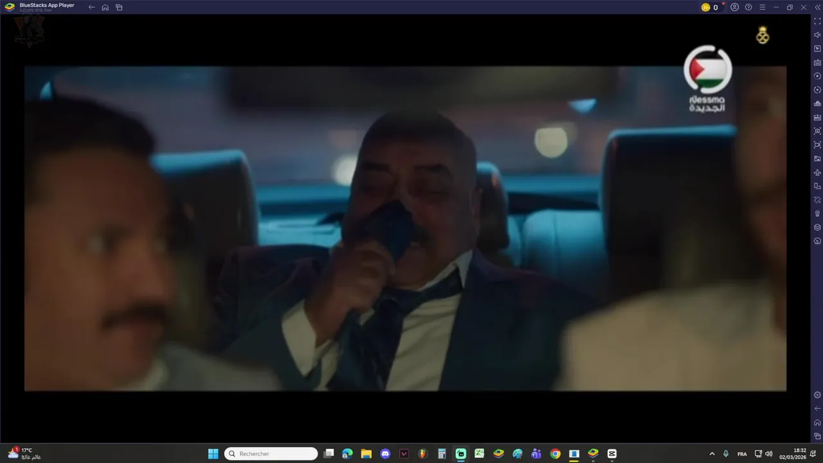The width and height of the screenshot is (823, 463).
Task: Open the BlueStacks account profile icon
Action: [x=734, y=7]
